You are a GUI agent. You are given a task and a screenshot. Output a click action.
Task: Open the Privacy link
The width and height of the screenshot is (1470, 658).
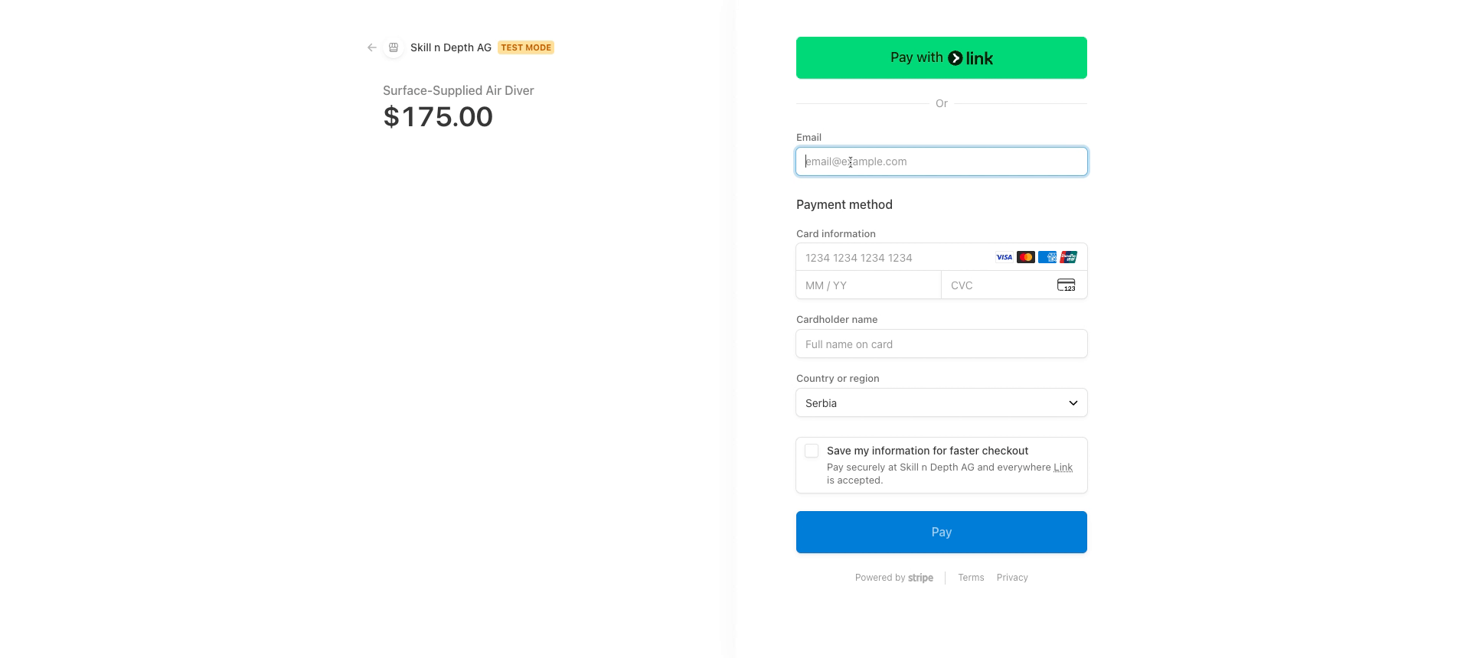(1012, 577)
